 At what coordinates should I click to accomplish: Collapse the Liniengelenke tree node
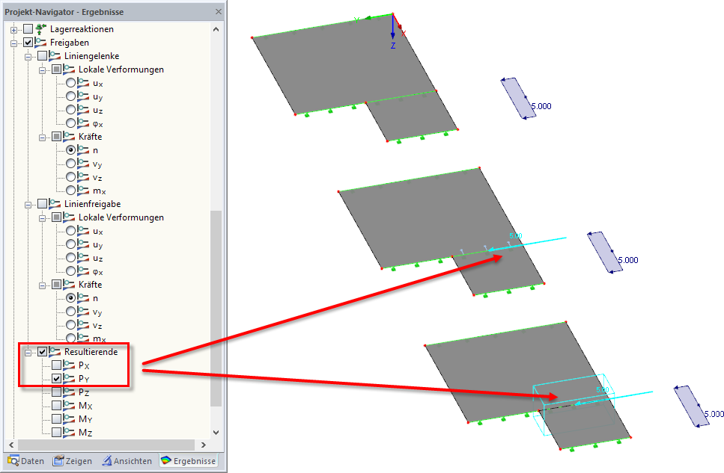tap(28, 57)
